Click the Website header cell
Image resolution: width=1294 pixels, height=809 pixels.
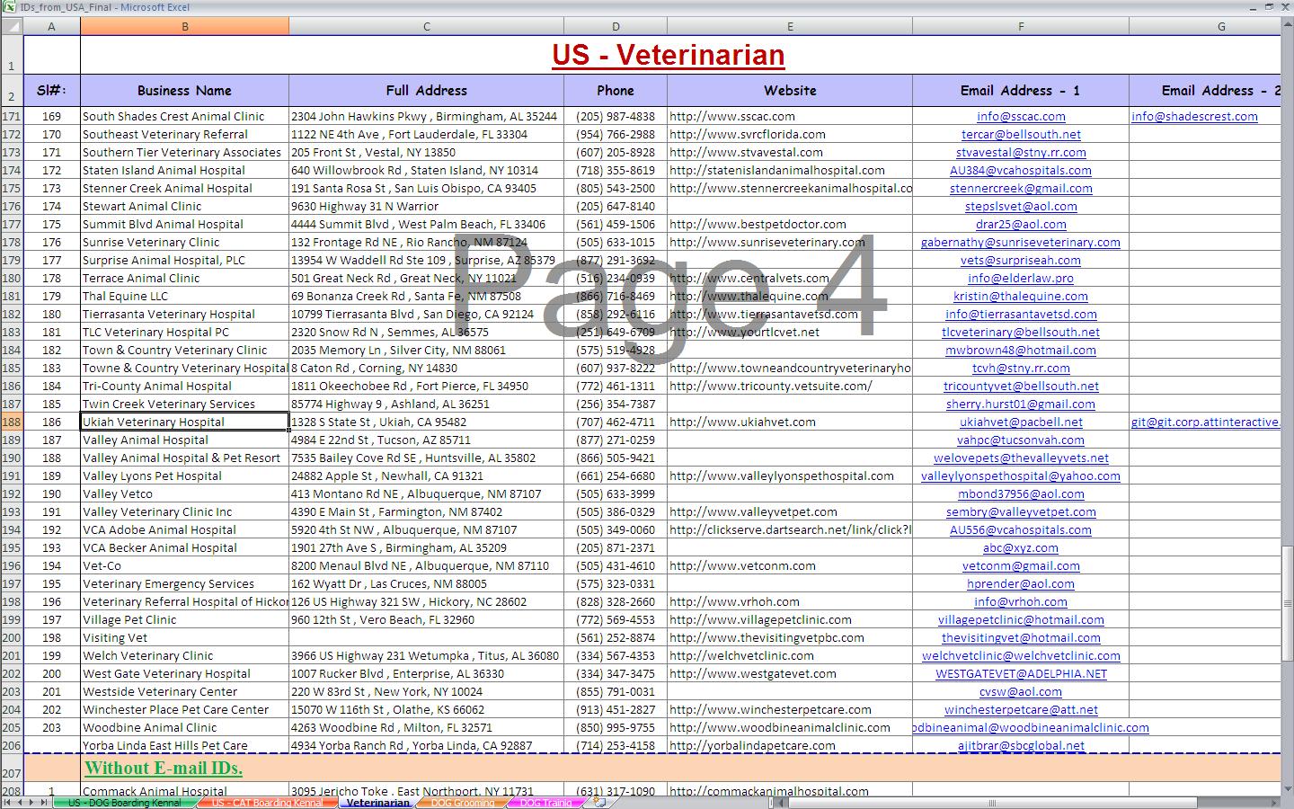[790, 90]
